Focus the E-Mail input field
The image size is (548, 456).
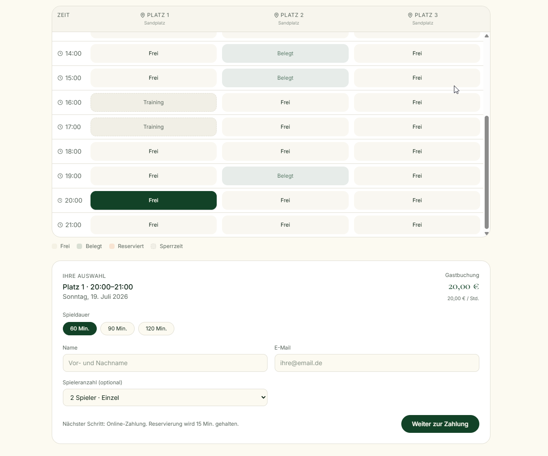377,363
